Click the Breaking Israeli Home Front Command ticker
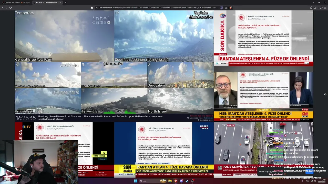 click(x=100, y=118)
